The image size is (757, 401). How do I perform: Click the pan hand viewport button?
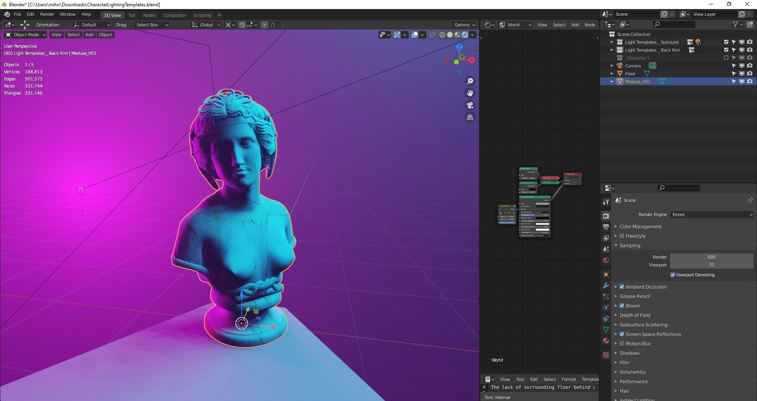point(470,93)
